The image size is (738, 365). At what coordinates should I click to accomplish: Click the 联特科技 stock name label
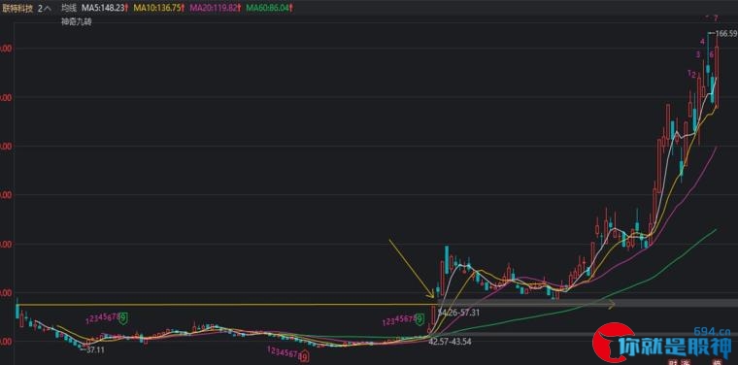(x=17, y=9)
